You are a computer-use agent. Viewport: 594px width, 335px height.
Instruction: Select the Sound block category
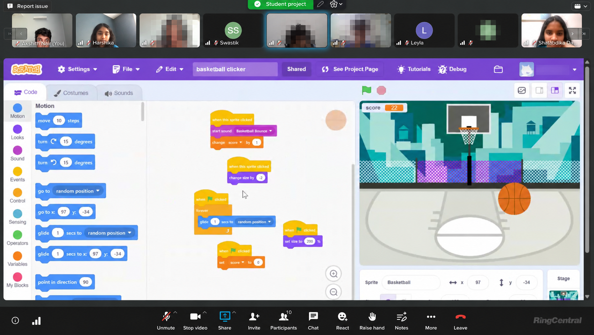click(17, 153)
